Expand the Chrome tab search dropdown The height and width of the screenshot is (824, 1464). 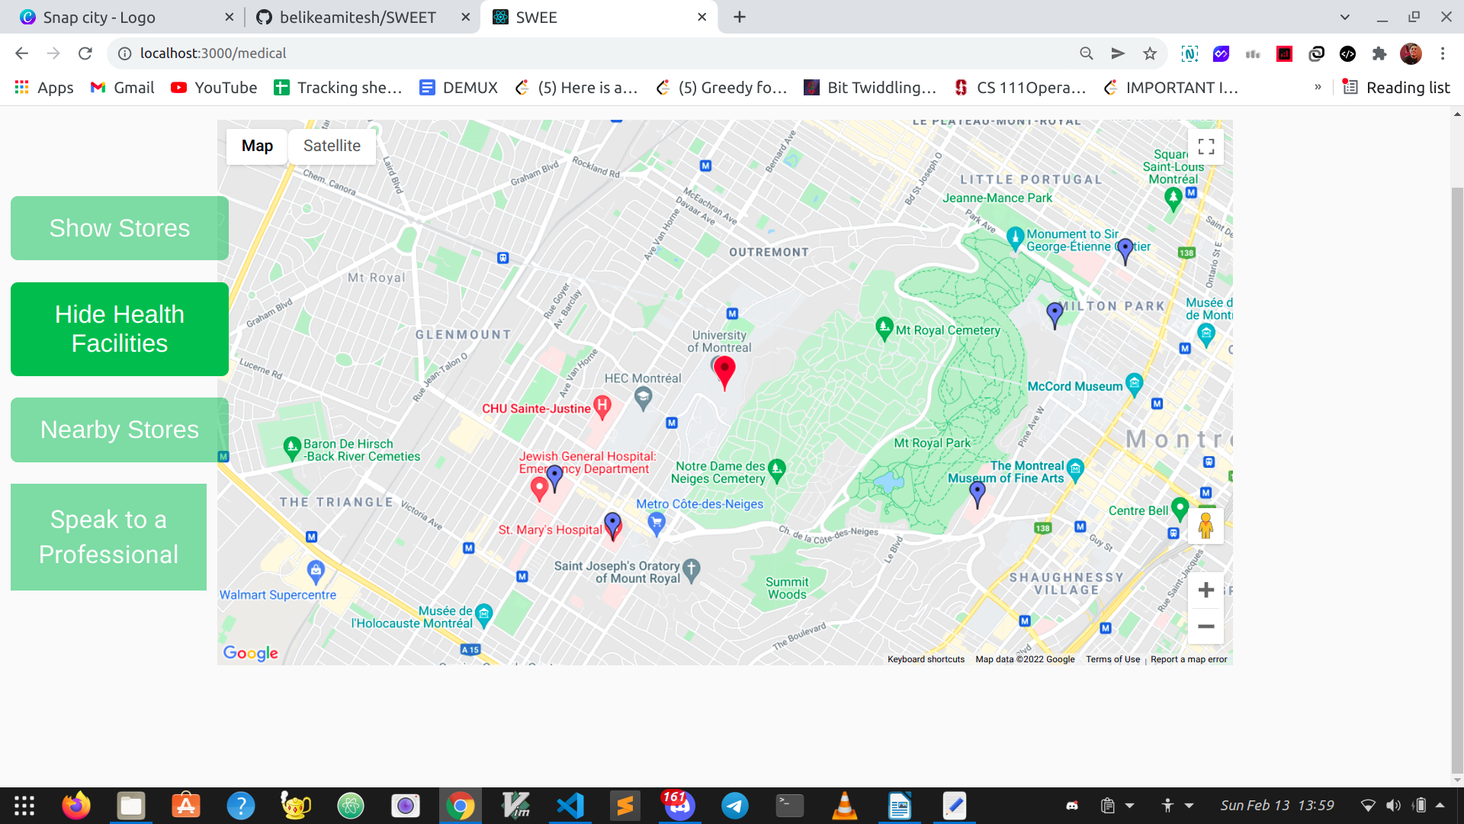tap(1345, 17)
